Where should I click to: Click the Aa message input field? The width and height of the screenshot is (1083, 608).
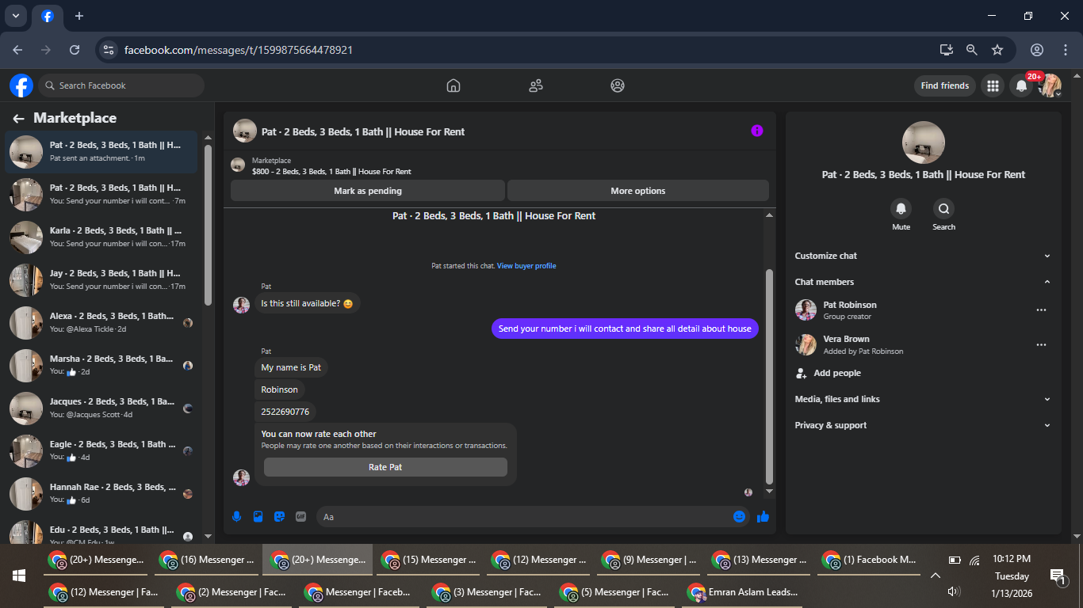pyautogui.click(x=523, y=516)
